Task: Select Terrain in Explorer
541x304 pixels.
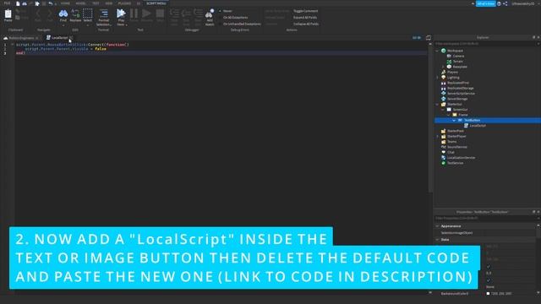Action: [457, 62]
